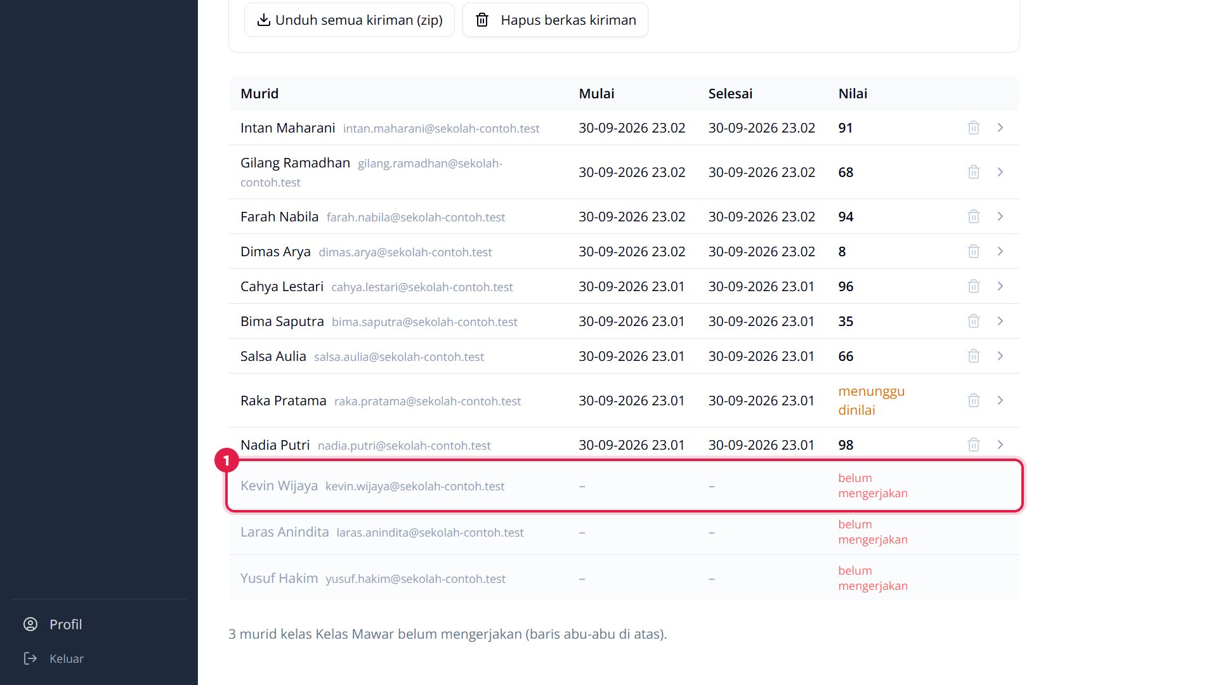Screen dimensions: 1218x685
Task: Open Salsa Aulia's submission chevron
Action: [1000, 356]
